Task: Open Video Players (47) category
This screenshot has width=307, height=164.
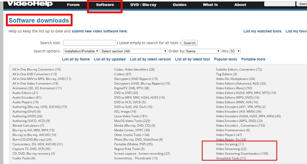Action: click(x=229, y=135)
